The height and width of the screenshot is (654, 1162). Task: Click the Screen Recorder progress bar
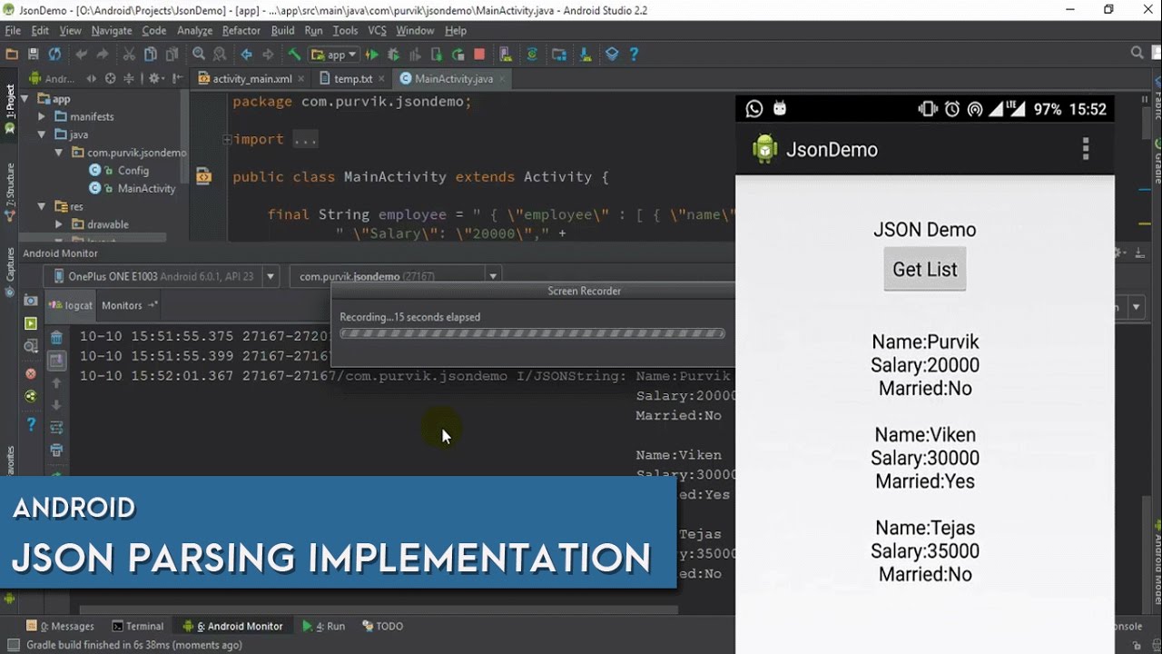(x=532, y=333)
